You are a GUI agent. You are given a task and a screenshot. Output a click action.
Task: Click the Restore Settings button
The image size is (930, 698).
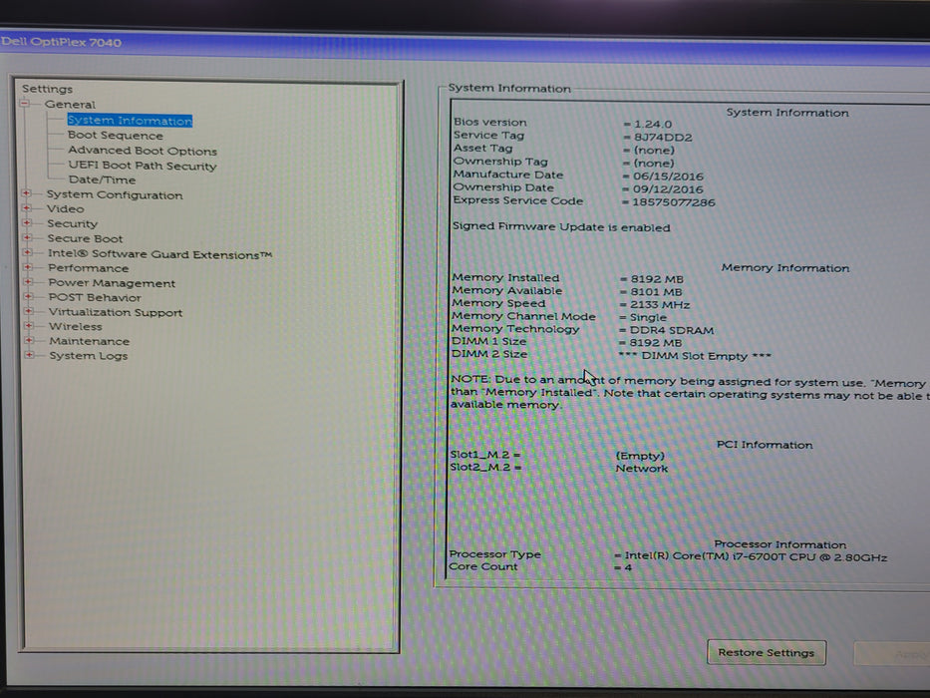pos(767,652)
